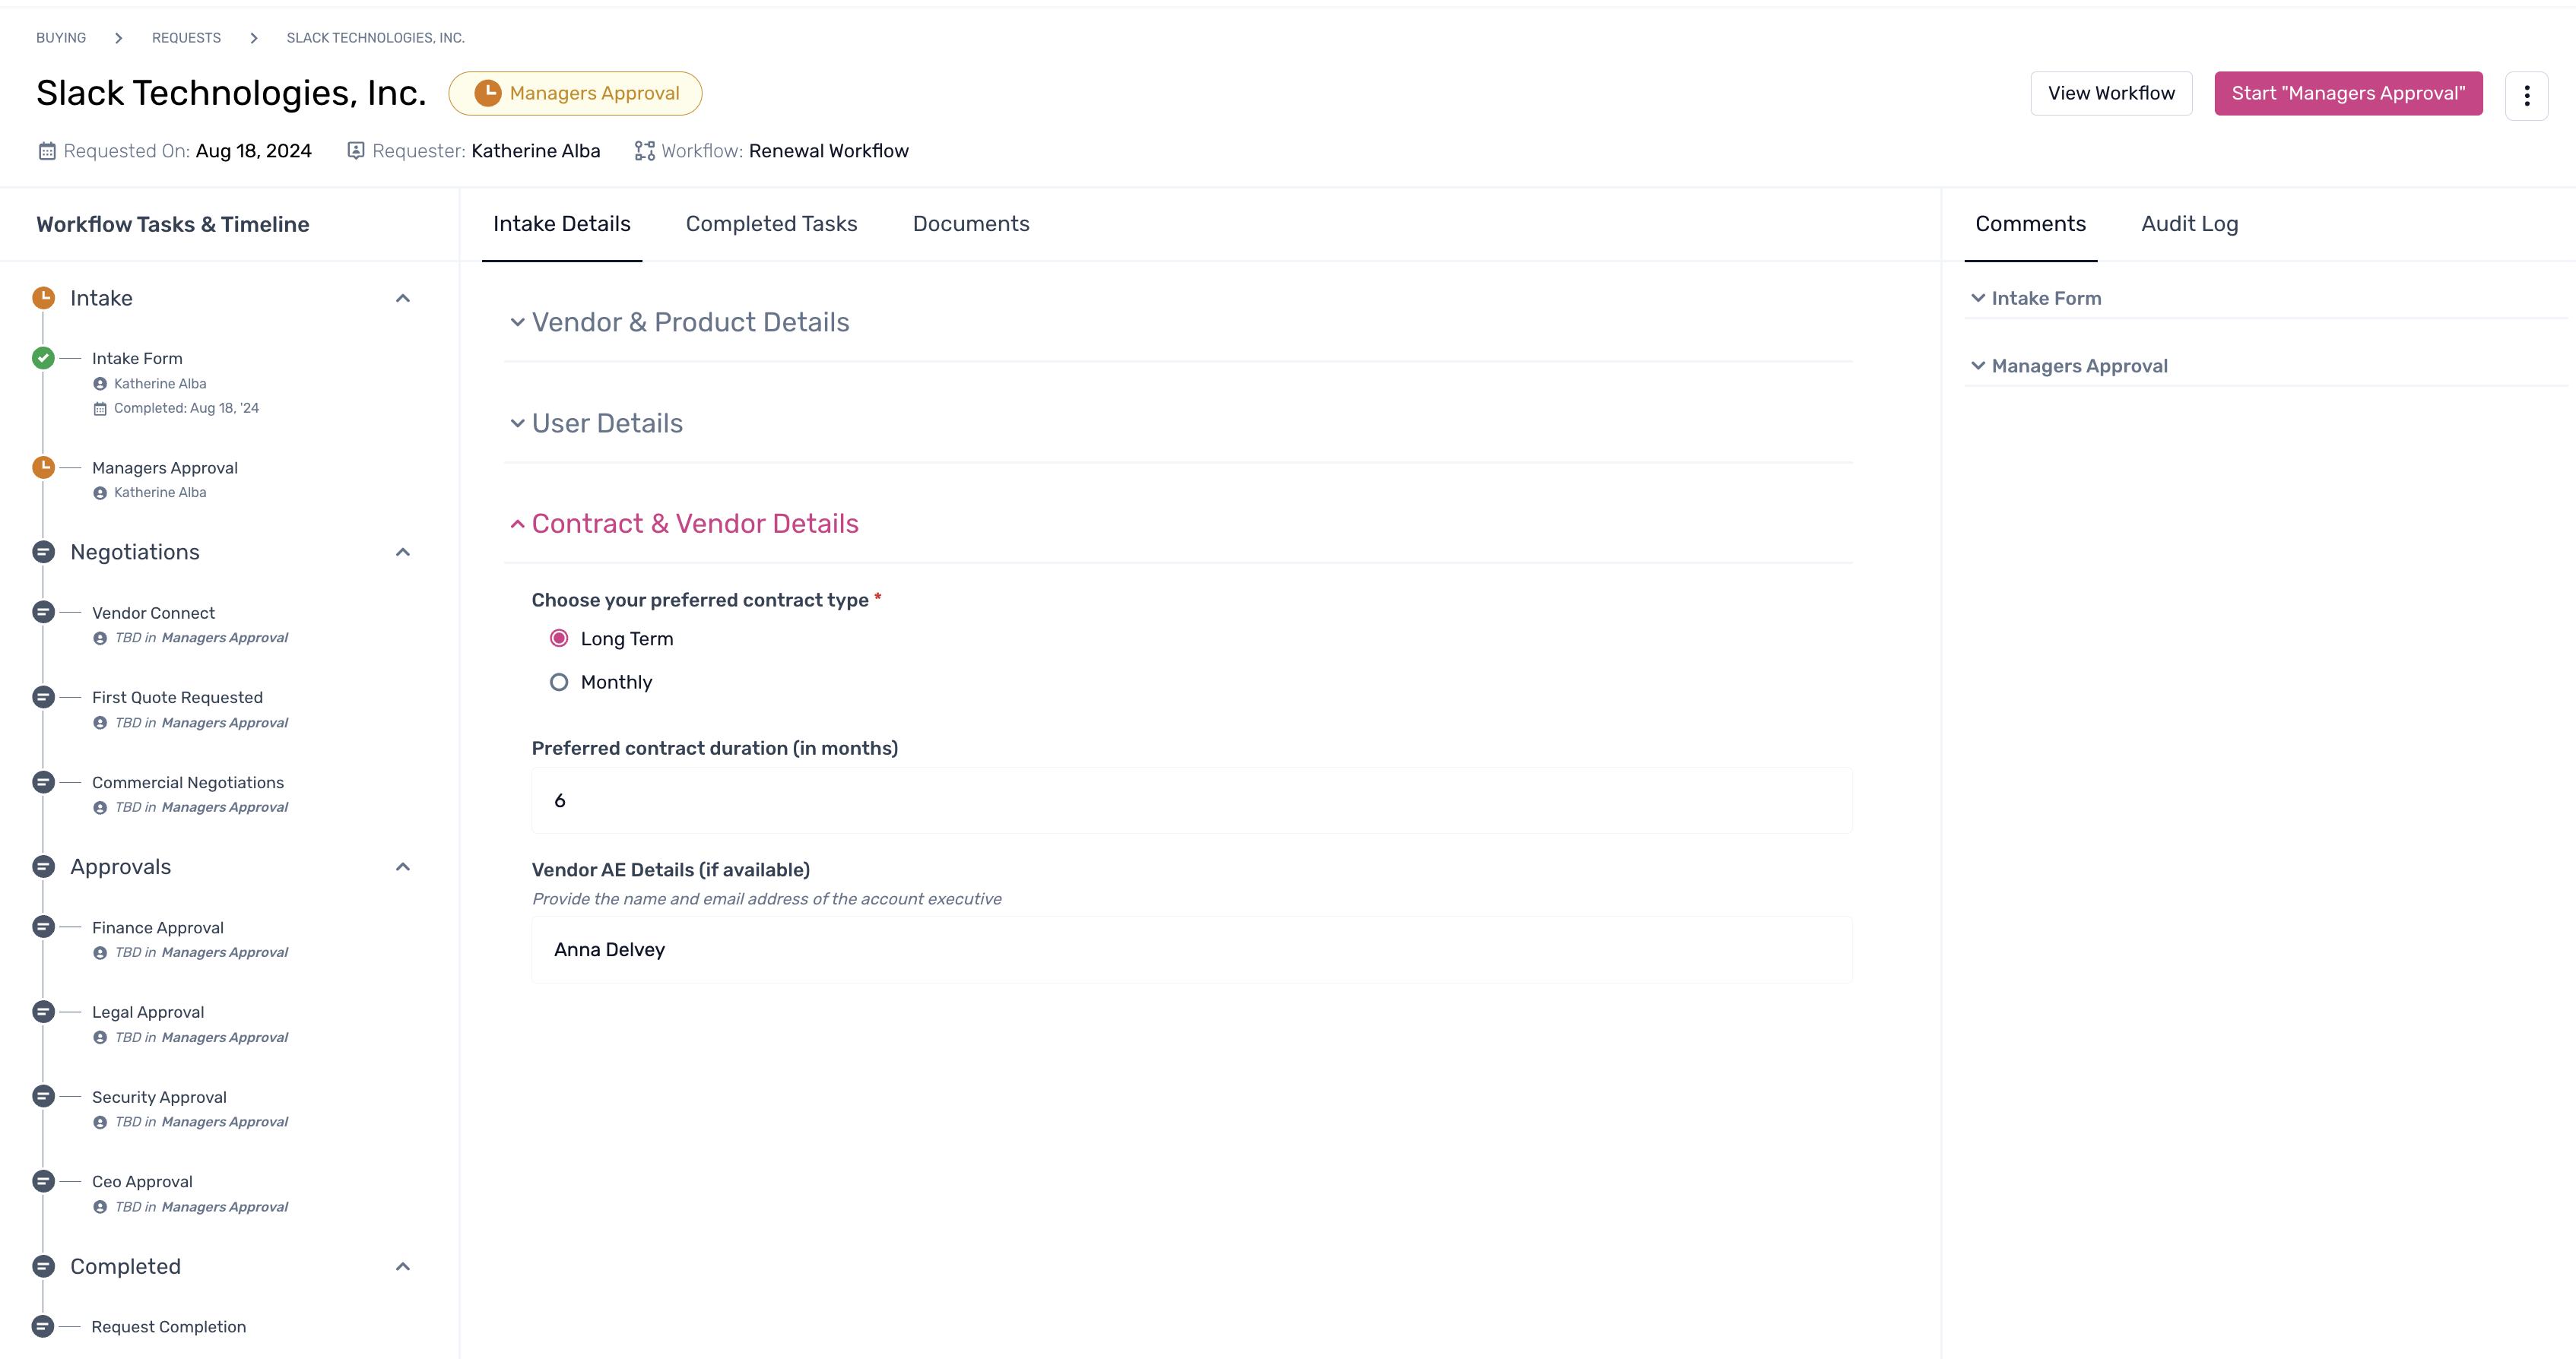This screenshot has width=2576, height=1359.
Task: Collapse the Approvals stage in timeline
Action: click(403, 867)
